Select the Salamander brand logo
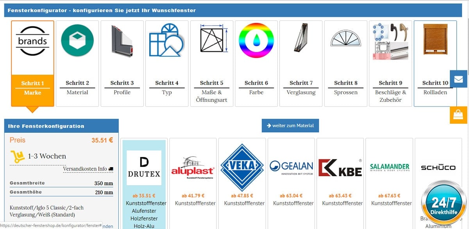This screenshot has height=229, width=469. point(389,168)
